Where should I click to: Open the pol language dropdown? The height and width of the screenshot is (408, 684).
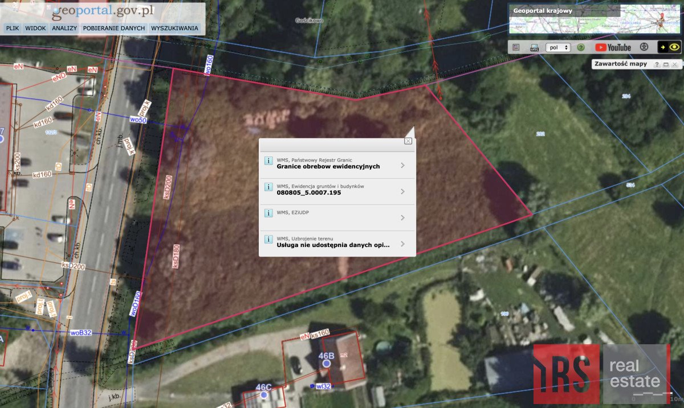pyautogui.click(x=557, y=47)
